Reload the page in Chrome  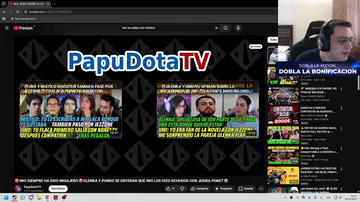pyautogui.click(x=17, y=12)
